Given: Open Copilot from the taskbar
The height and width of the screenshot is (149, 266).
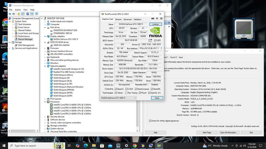Looking at the screenshot, I should coord(77,146).
